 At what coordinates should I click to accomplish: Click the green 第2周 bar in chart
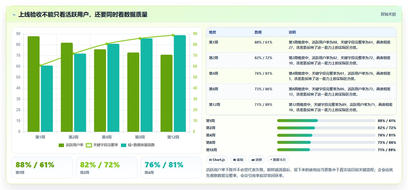[x=67, y=87]
